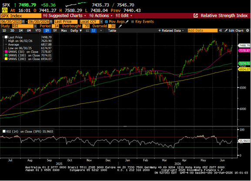Open chart settings gear icon
Image resolution: width=251 pixels, height=181 pixels.
[x=248, y=30]
